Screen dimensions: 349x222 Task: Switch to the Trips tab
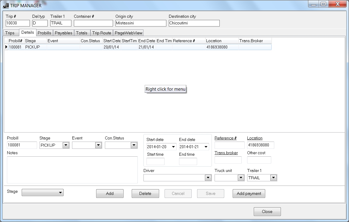point(10,33)
